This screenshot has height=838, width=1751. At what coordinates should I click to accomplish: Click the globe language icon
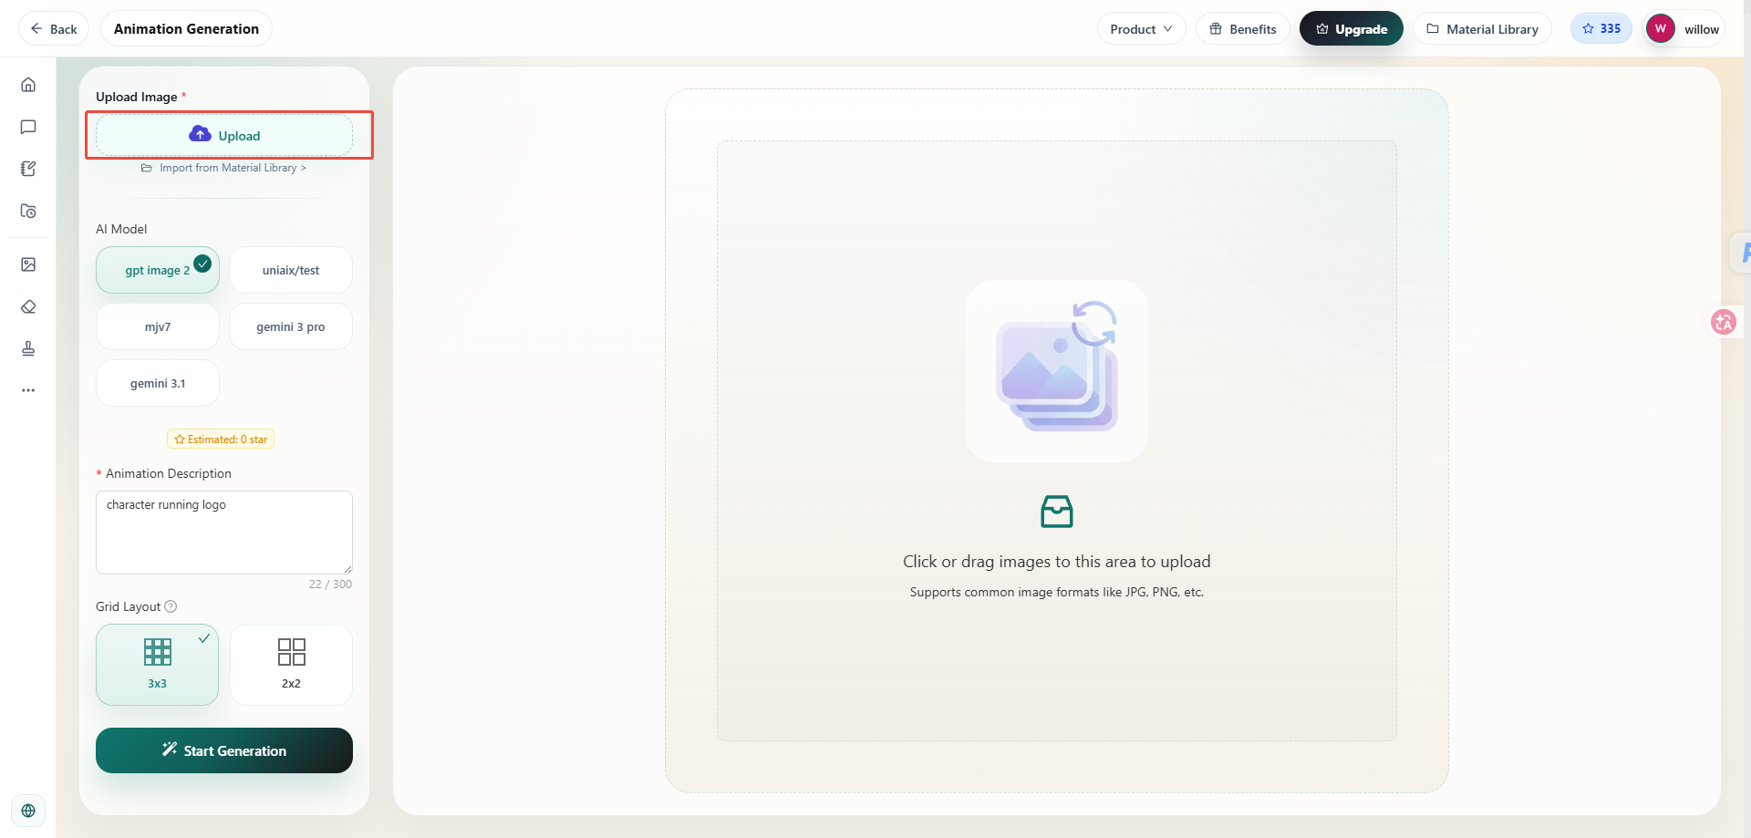tap(28, 811)
